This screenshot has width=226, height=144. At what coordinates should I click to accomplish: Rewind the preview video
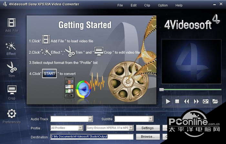click(x=186, y=101)
